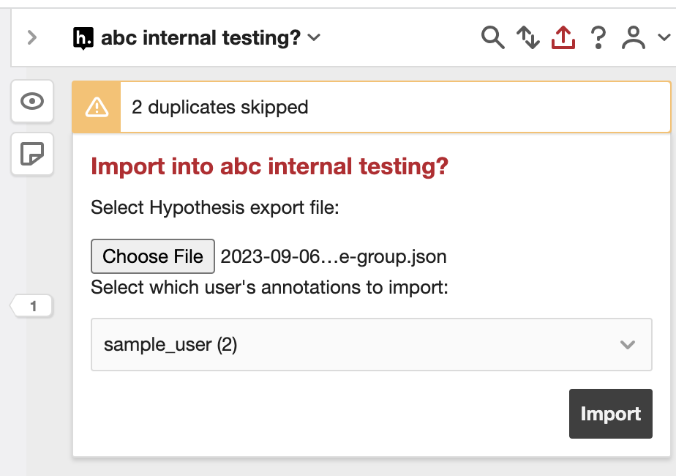Click the user account profile icon
This screenshot has height=476, width=676.
point(634,37)
